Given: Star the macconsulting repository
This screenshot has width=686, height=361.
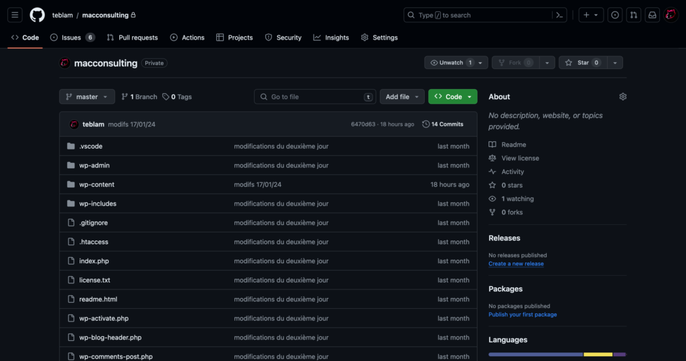Looking at the screenshot, I should coord(582,62).
